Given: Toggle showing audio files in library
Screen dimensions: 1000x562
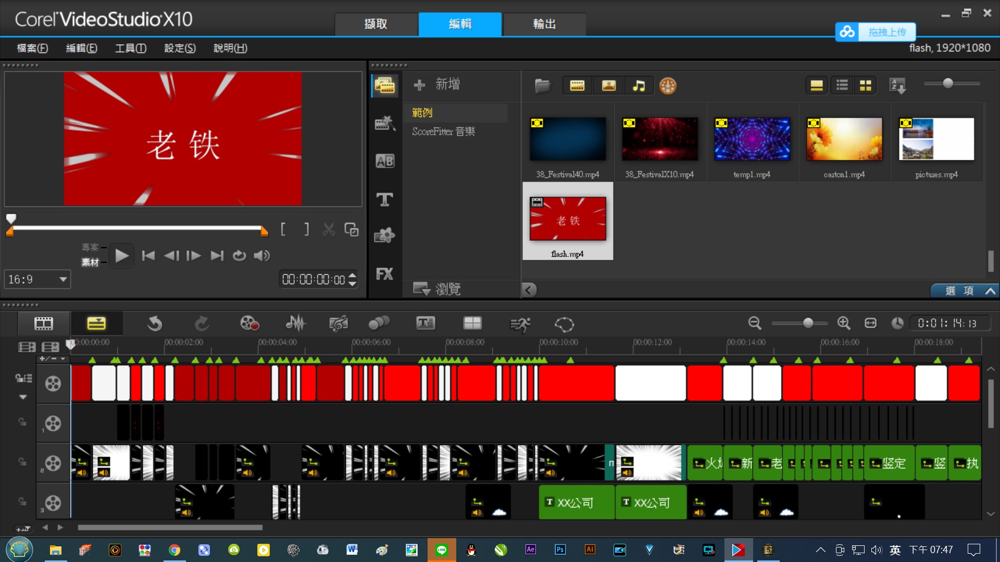Looking at the screenshot, I should (x=639, y=86).
